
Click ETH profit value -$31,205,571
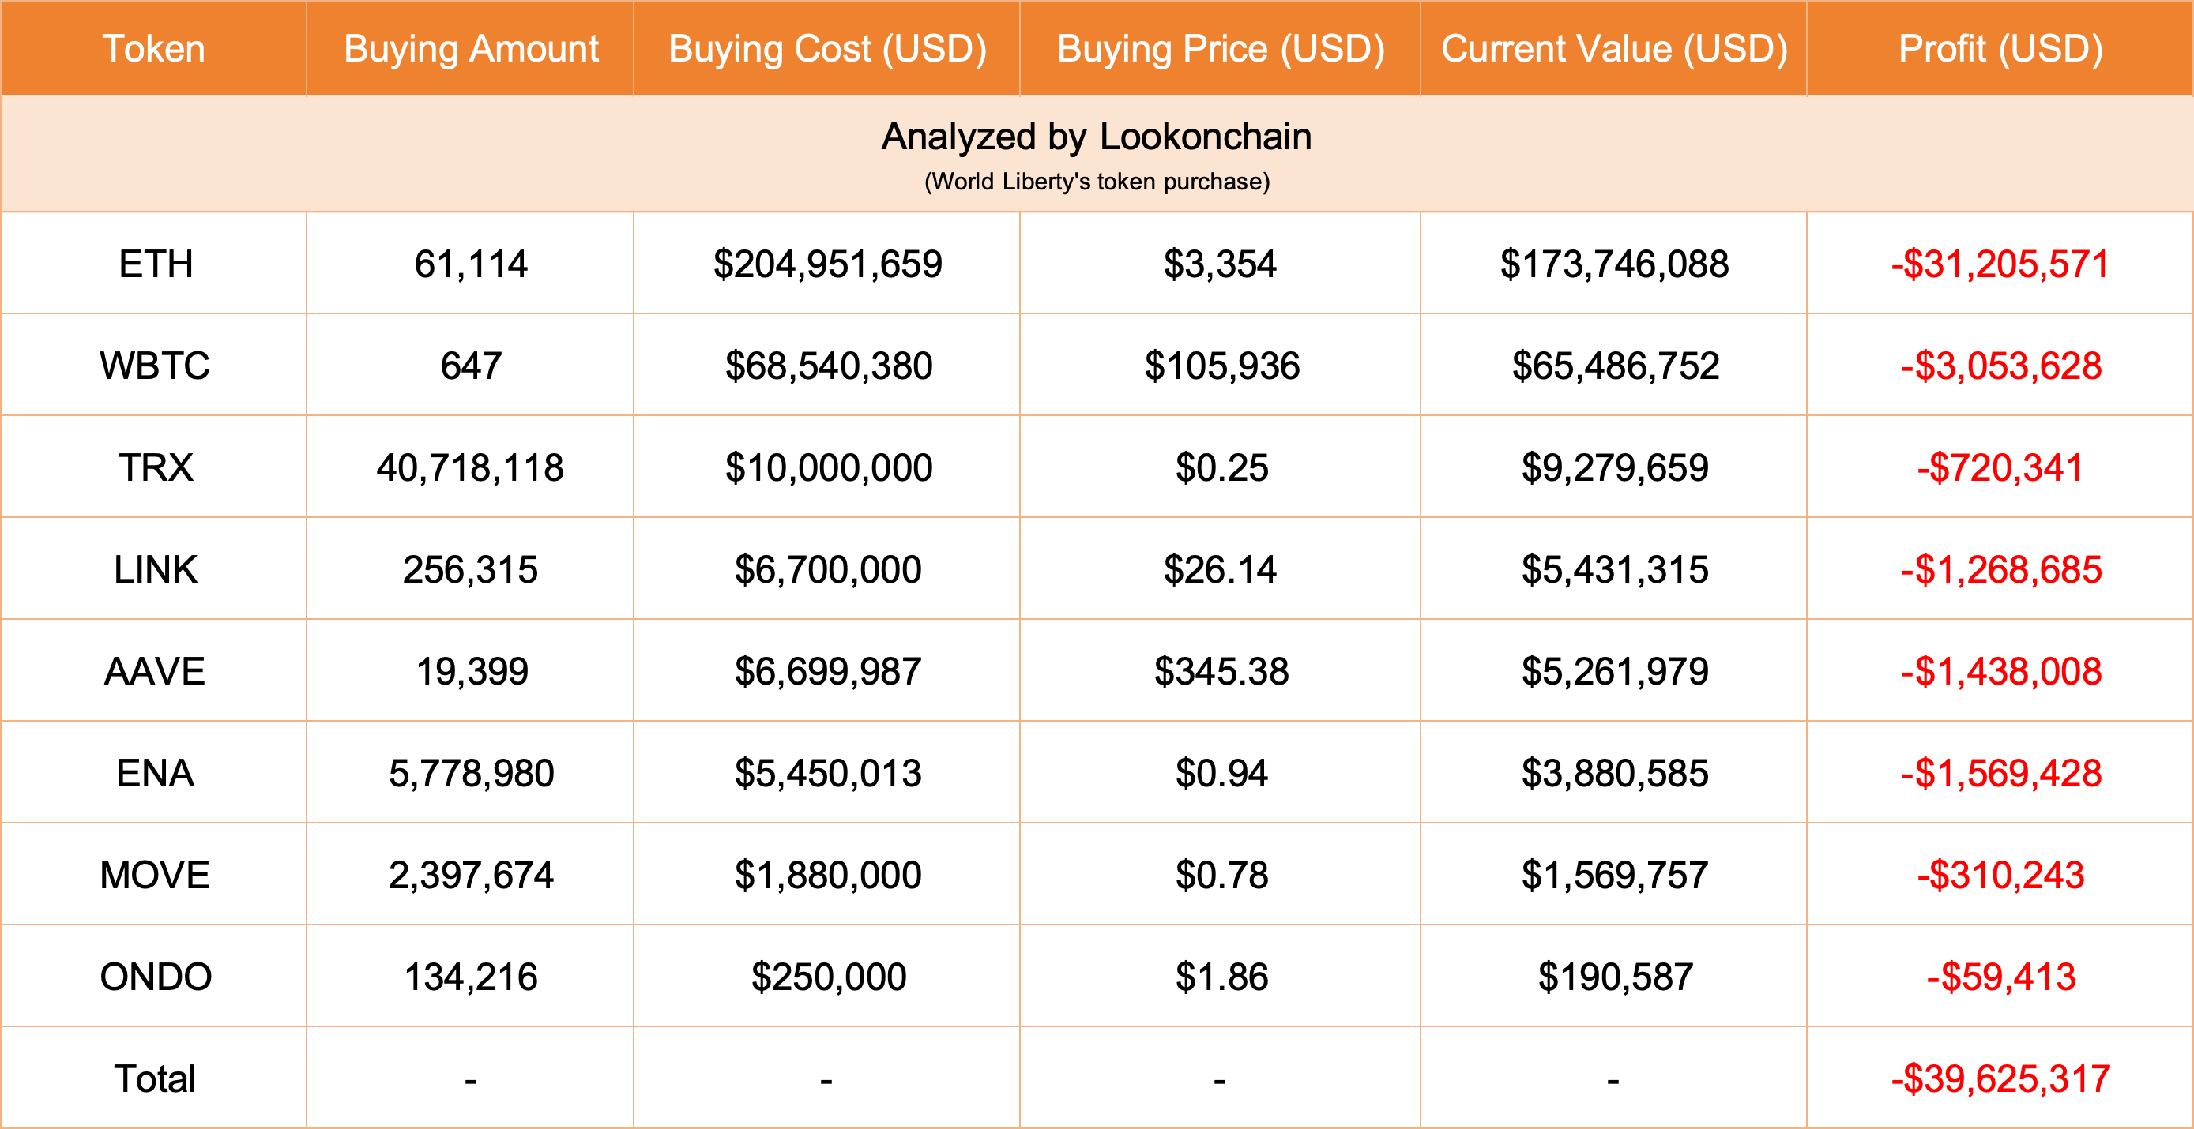point(2000,264)
